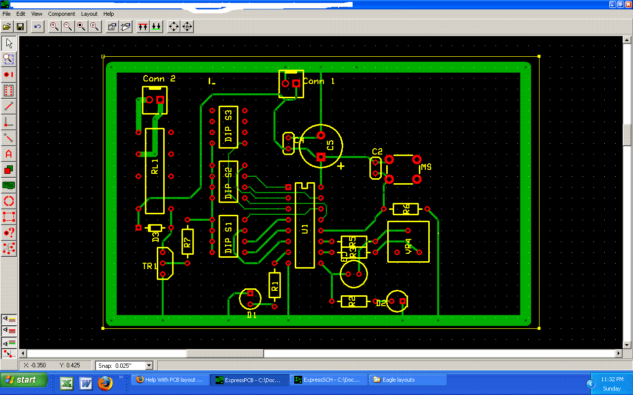Click the vertical scrollbar thumb

click(x=628, y=134)
